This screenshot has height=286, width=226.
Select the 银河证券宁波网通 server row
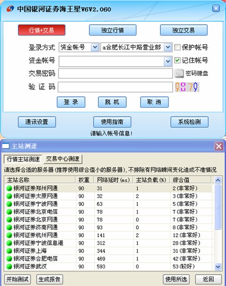click(x=109, y=204)
